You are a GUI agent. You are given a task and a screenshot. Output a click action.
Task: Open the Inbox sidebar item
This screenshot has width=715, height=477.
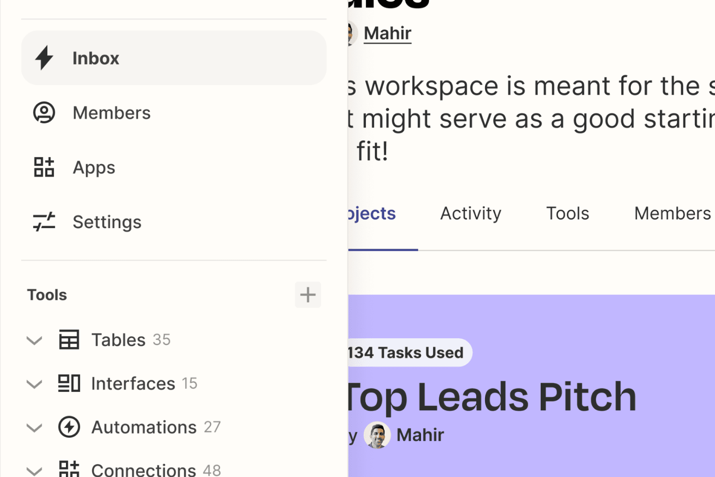pos(174,58)
